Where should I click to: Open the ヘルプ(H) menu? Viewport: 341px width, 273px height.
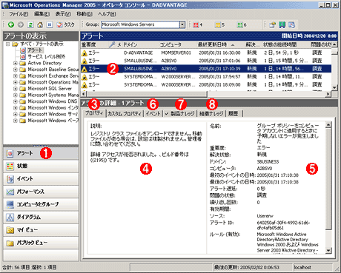click(107, 14)
